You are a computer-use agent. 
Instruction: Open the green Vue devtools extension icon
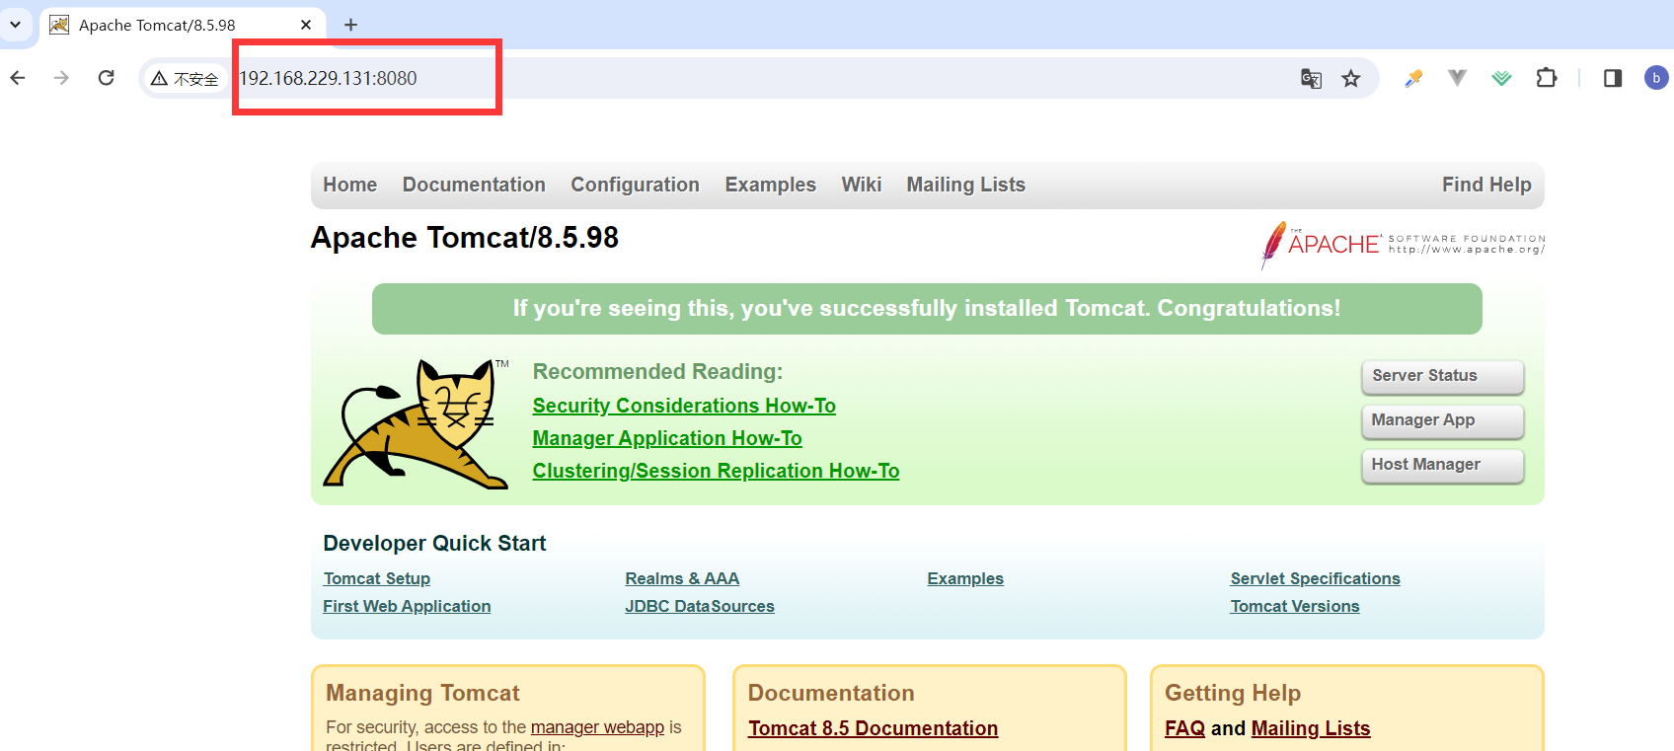click(x=1501, y=78)
